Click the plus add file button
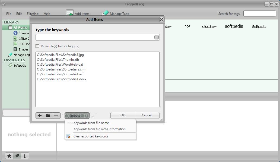 click(40, 116)
